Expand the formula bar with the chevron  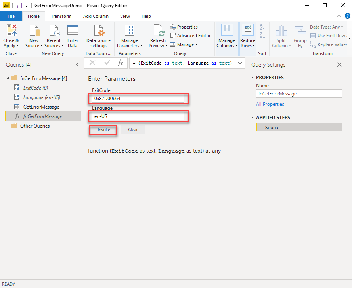click(x=240, y=63)
